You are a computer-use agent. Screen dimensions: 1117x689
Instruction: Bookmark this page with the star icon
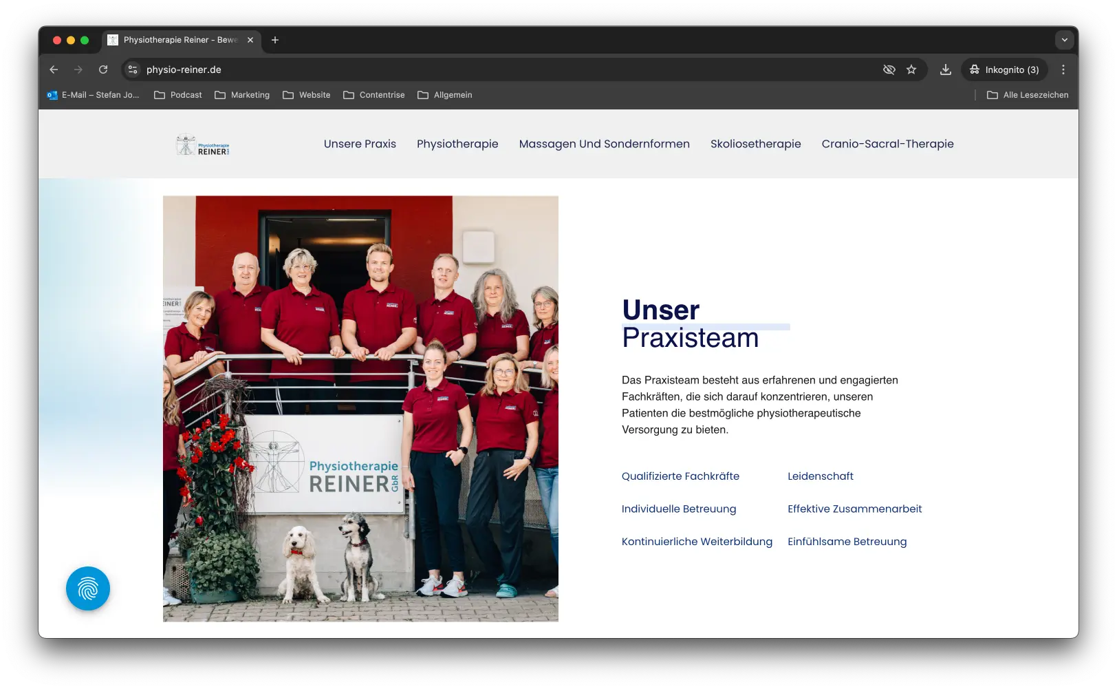coord(911,70)
